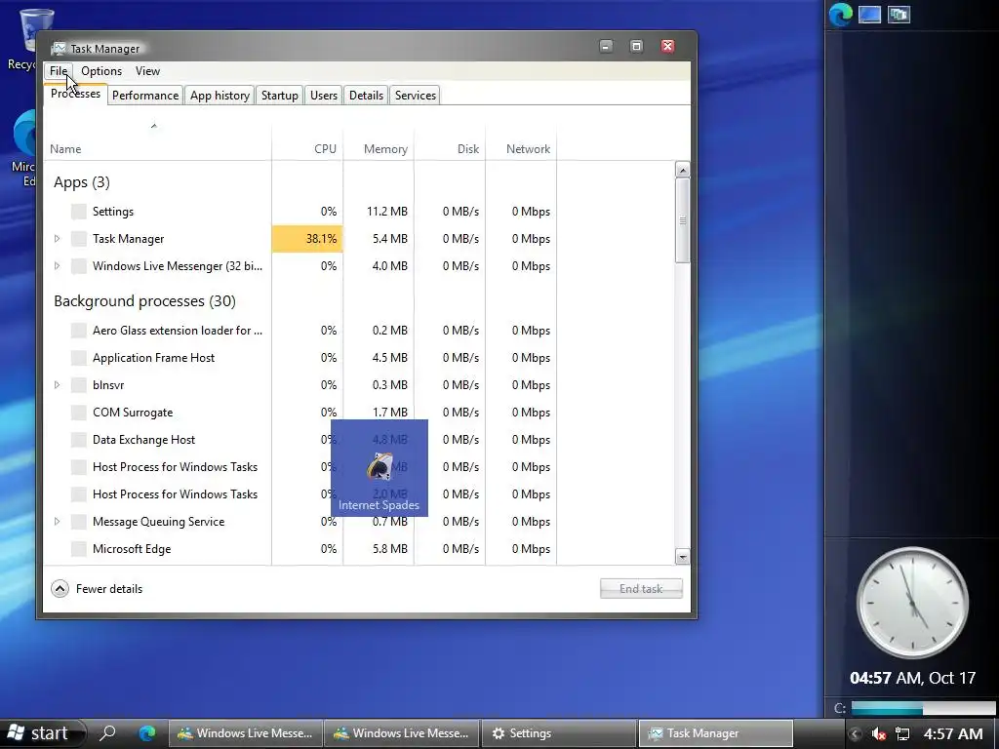Select the Application Frame Host row name
The image size is (999, 749).
(x=153, y=358)
